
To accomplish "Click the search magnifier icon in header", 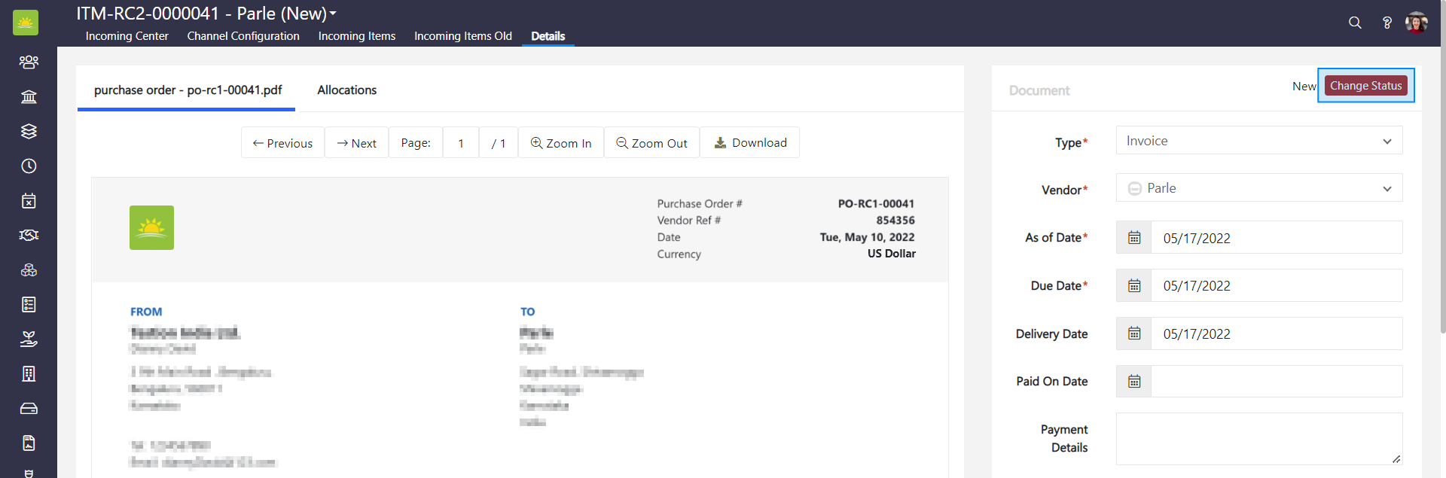I will (x=1355, y=23).
